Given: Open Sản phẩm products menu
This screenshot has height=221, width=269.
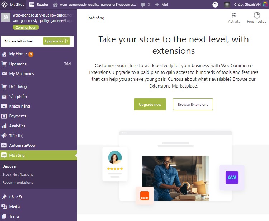Looking at the screenshot, I should (18, 97).
